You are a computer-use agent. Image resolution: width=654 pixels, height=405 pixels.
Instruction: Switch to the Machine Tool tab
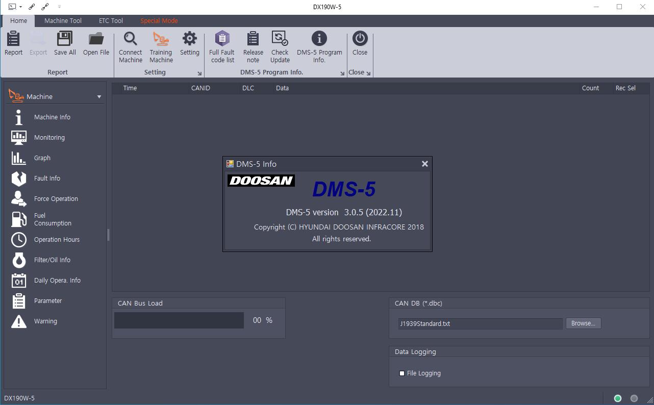click(x=63, y=21)
